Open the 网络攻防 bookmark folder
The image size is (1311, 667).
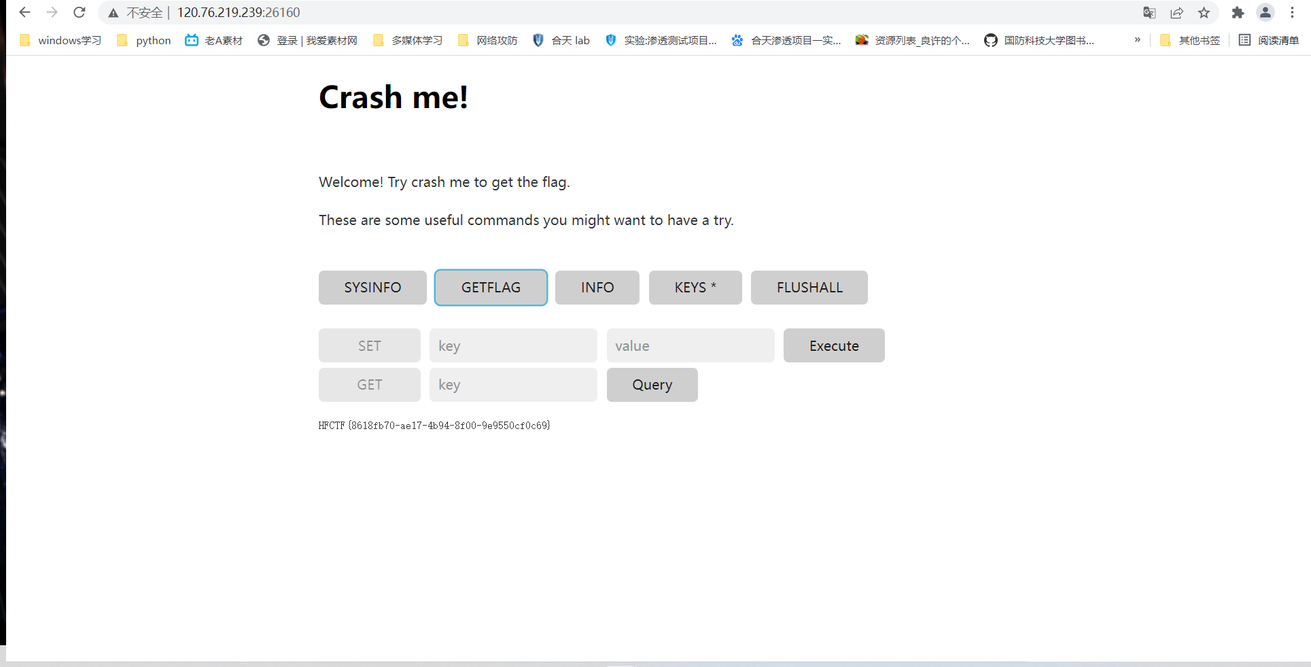coord(488,40)
